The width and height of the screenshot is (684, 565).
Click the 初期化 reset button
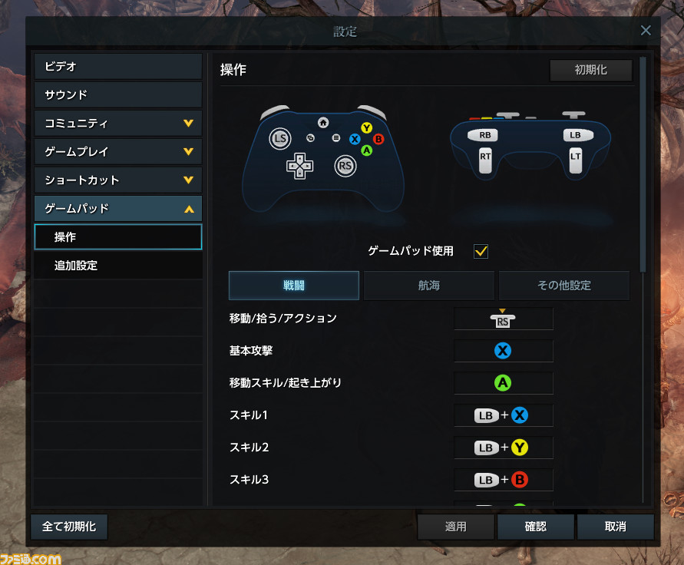tap(590, 71)
